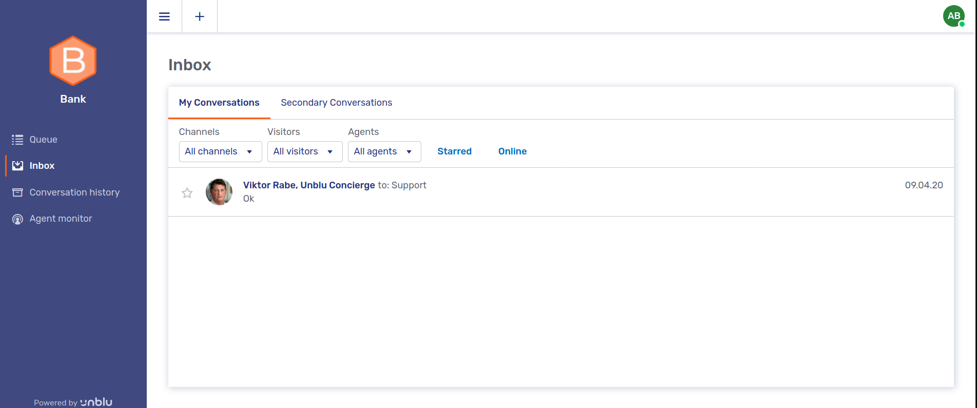Viewport: 977px width, 408px height.
Task: Open the All agents dropdown
Action: (x=384, y=151)
